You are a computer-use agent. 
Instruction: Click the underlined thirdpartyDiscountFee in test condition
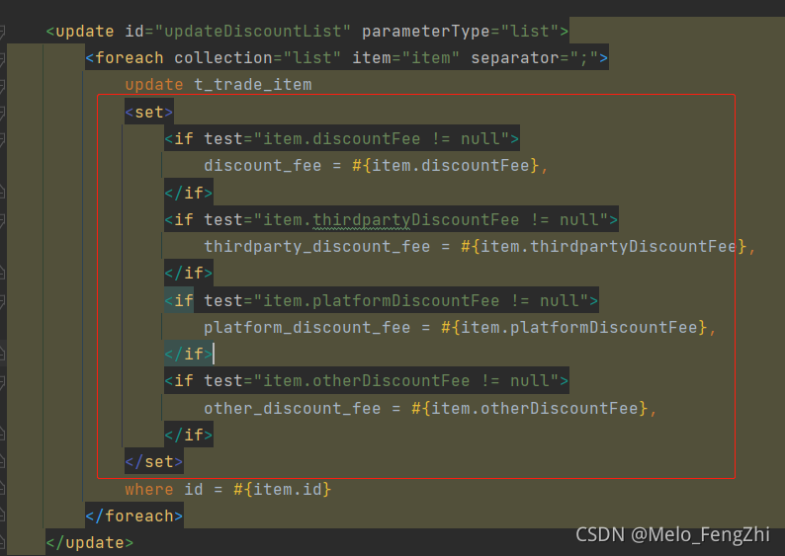415,219
